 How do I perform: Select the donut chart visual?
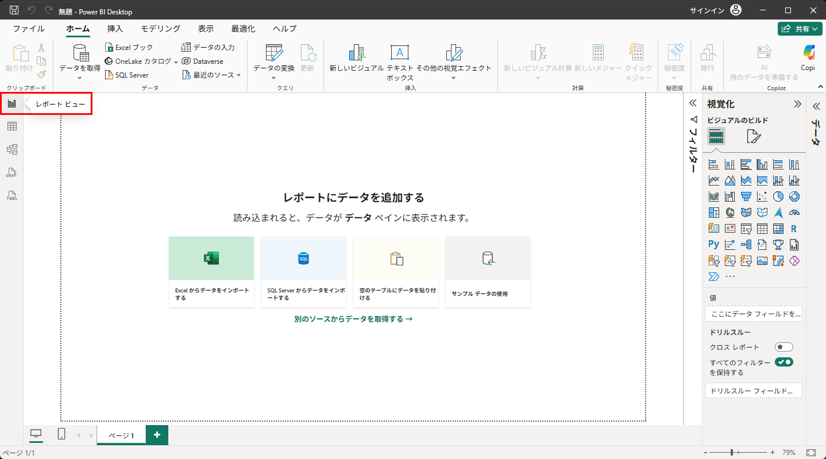click(x=794, y=196)
